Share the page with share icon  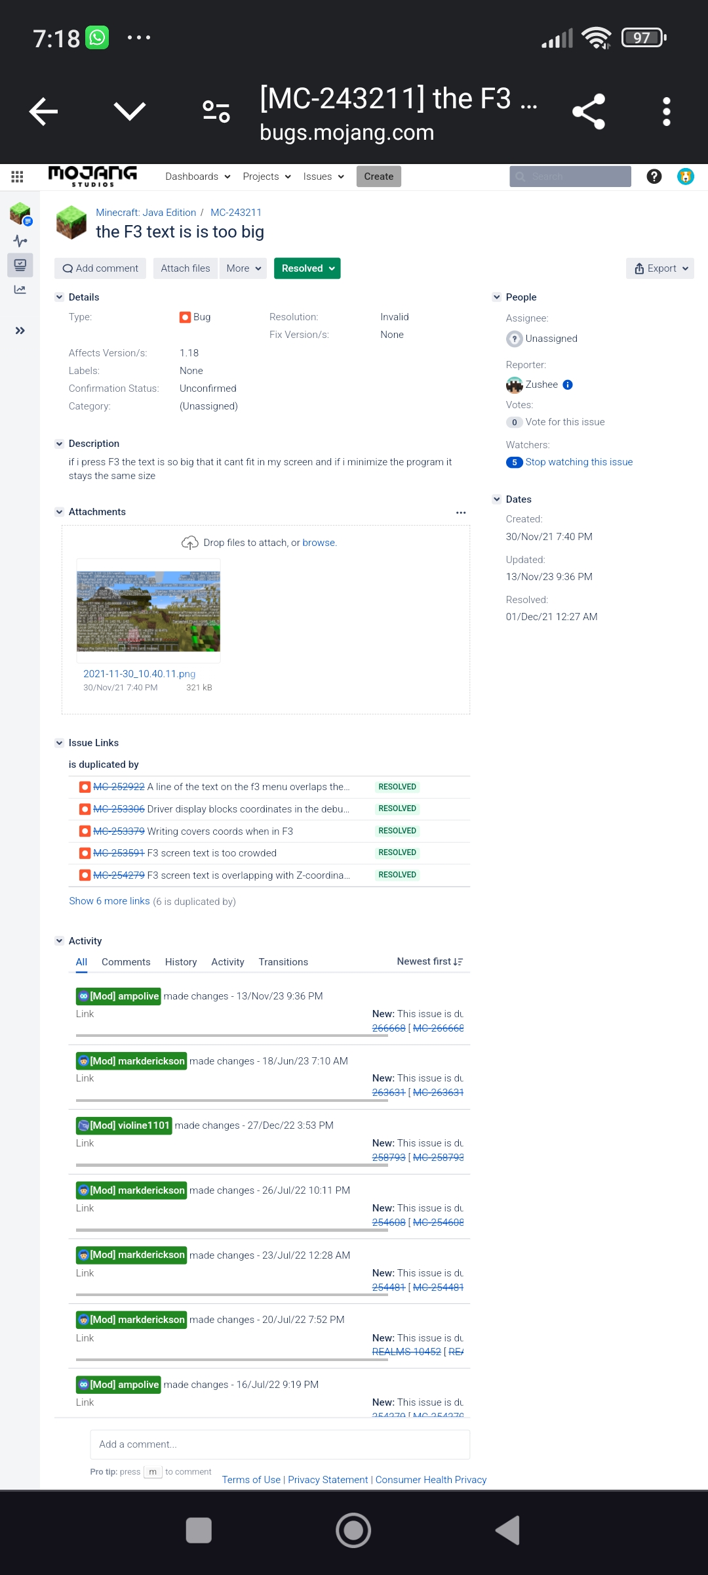pos(588,112)
